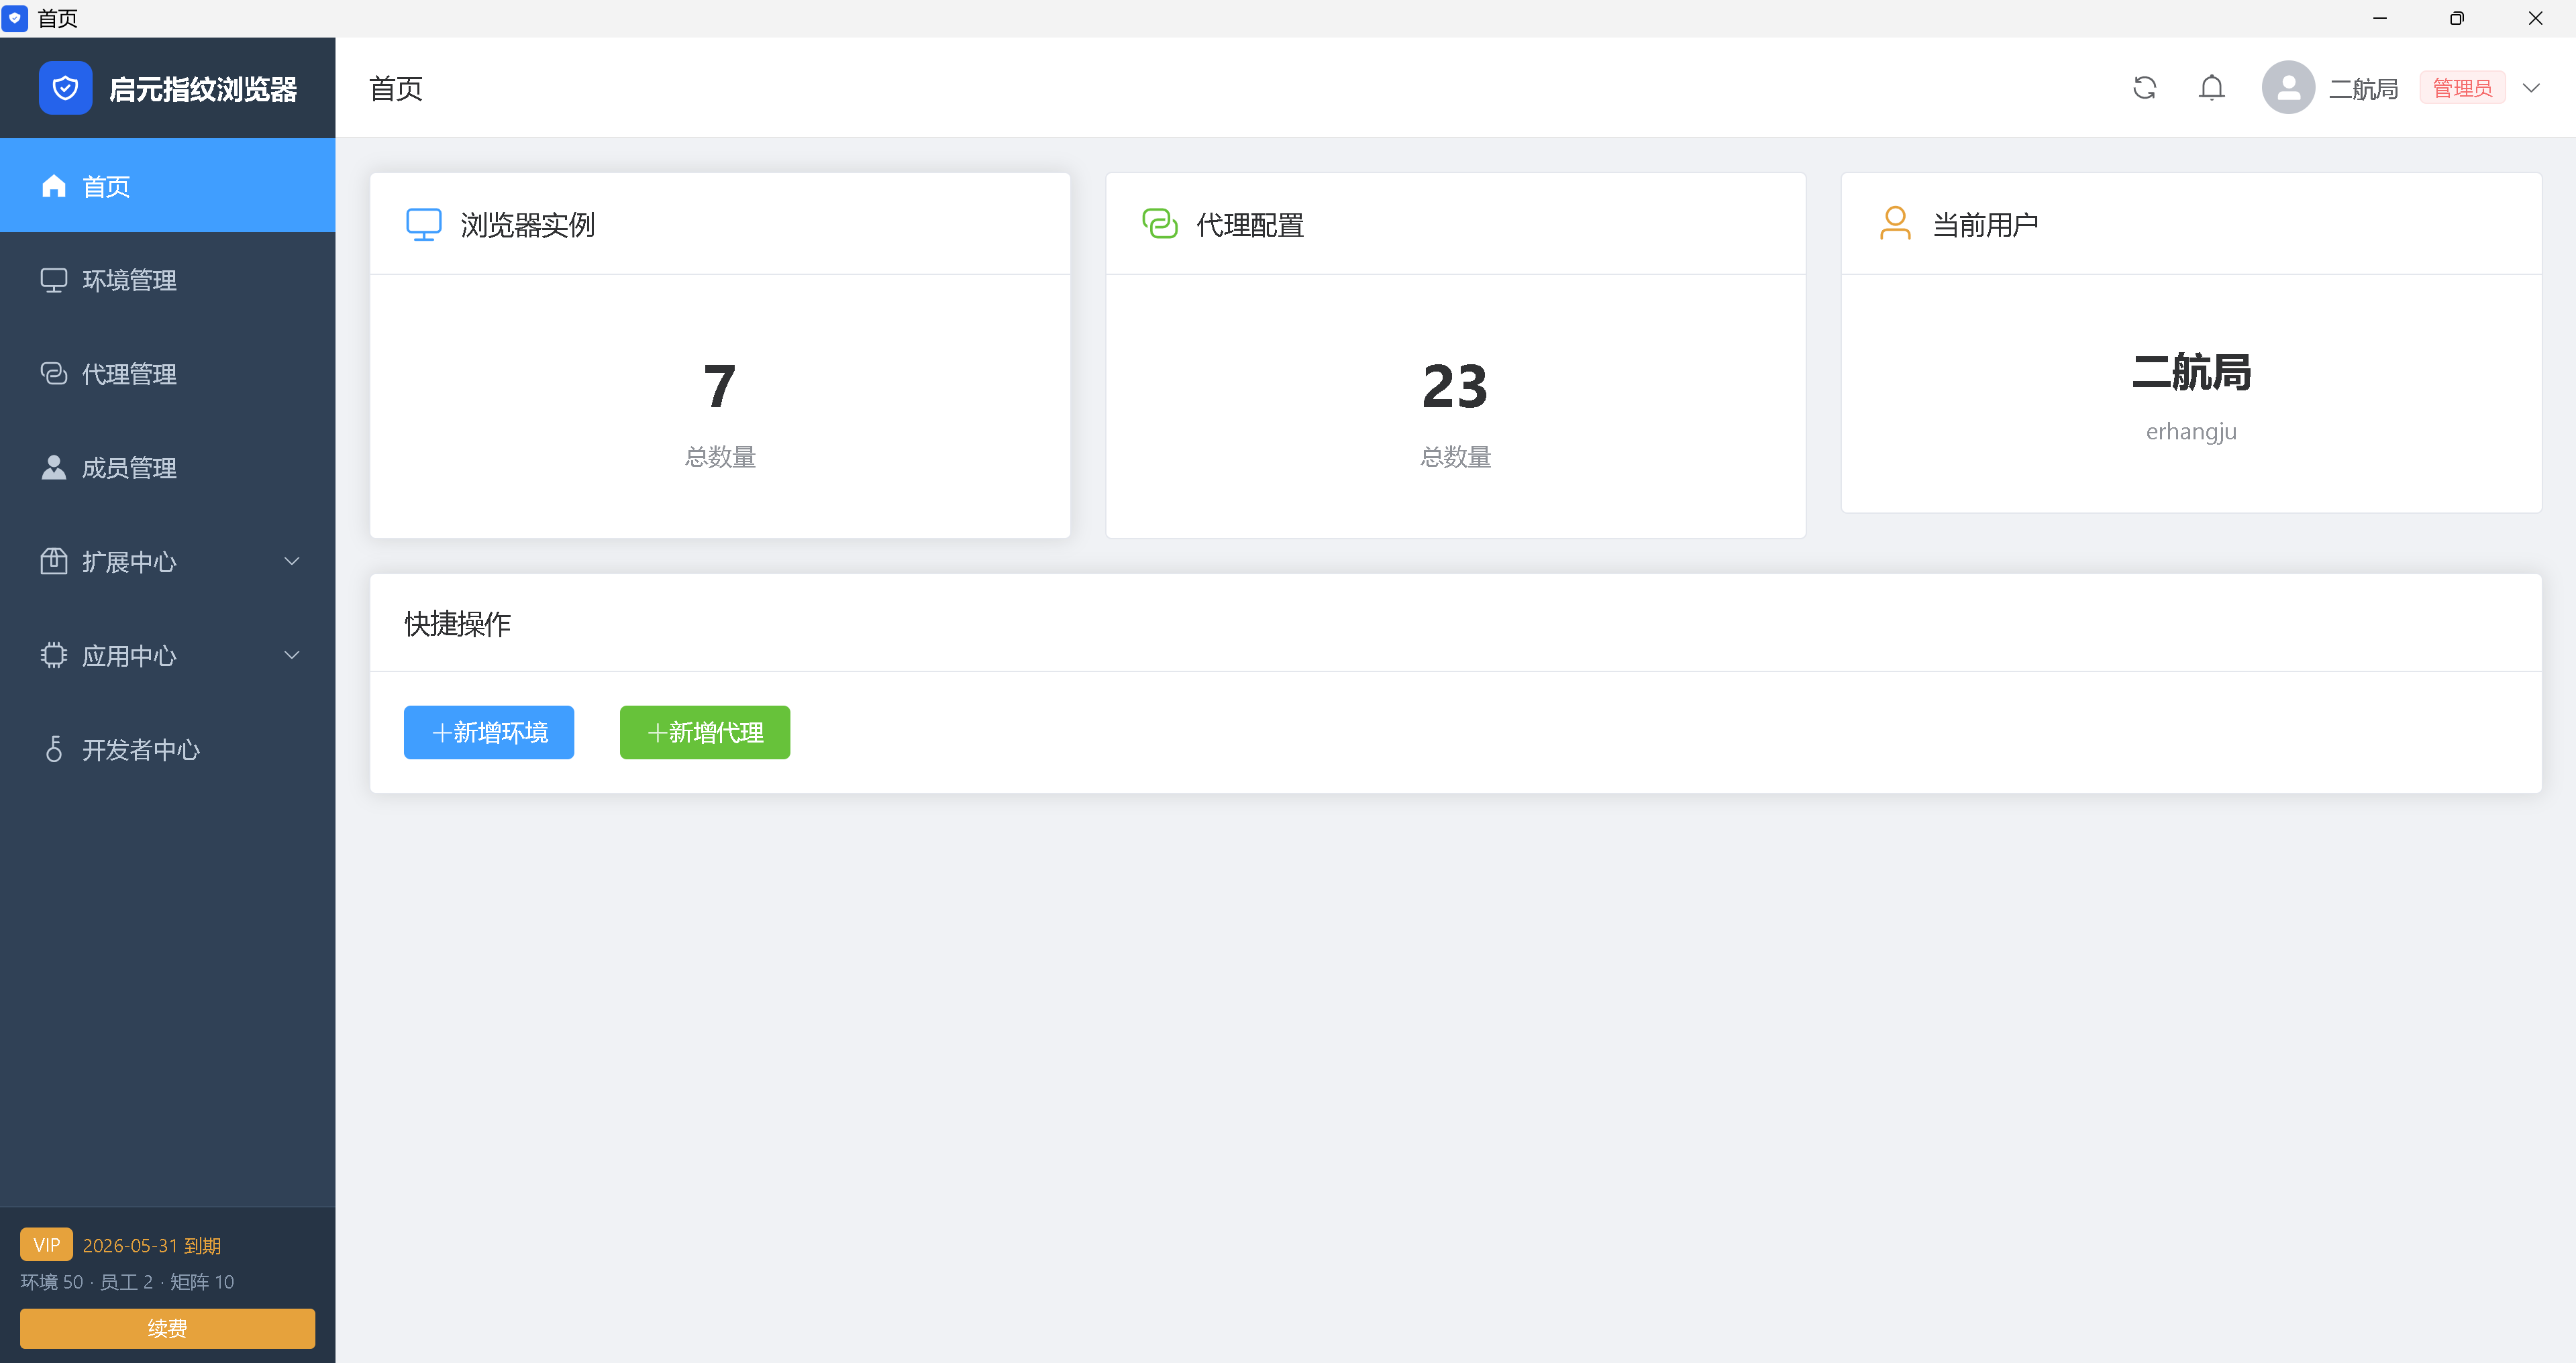The image size is (2576, 1363).
Task: Click the 管理员 role tag
Action: (2462, 88)
